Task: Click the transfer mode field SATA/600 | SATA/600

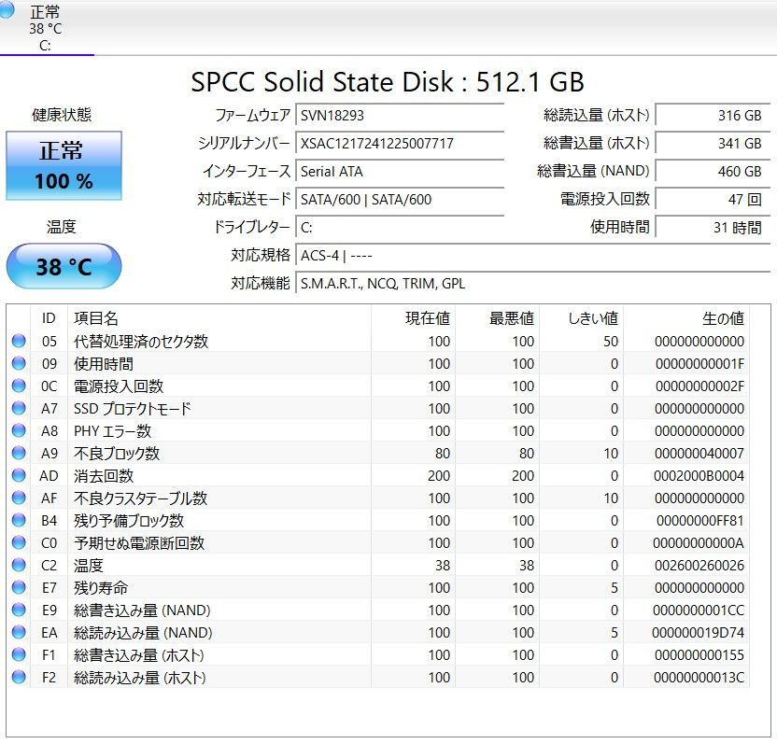Action: click(x=400, y=200)
